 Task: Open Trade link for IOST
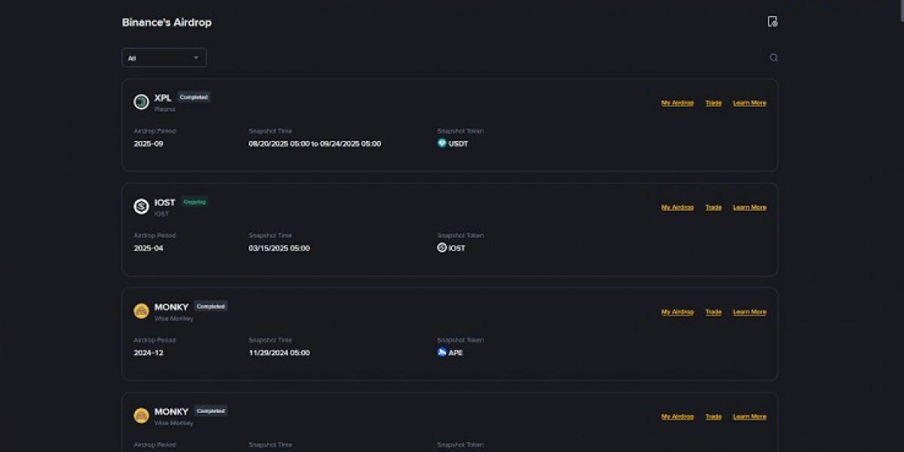pos(713,207)
